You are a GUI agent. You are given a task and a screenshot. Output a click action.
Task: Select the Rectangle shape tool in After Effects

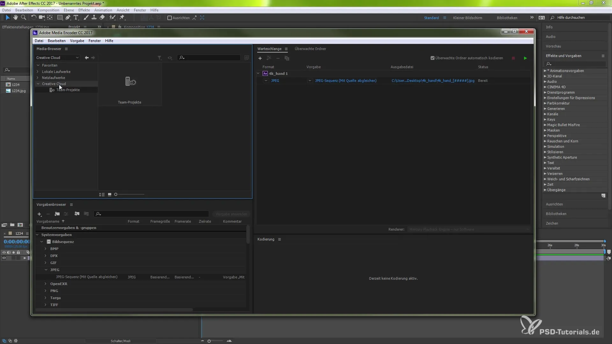coord(60,18)
